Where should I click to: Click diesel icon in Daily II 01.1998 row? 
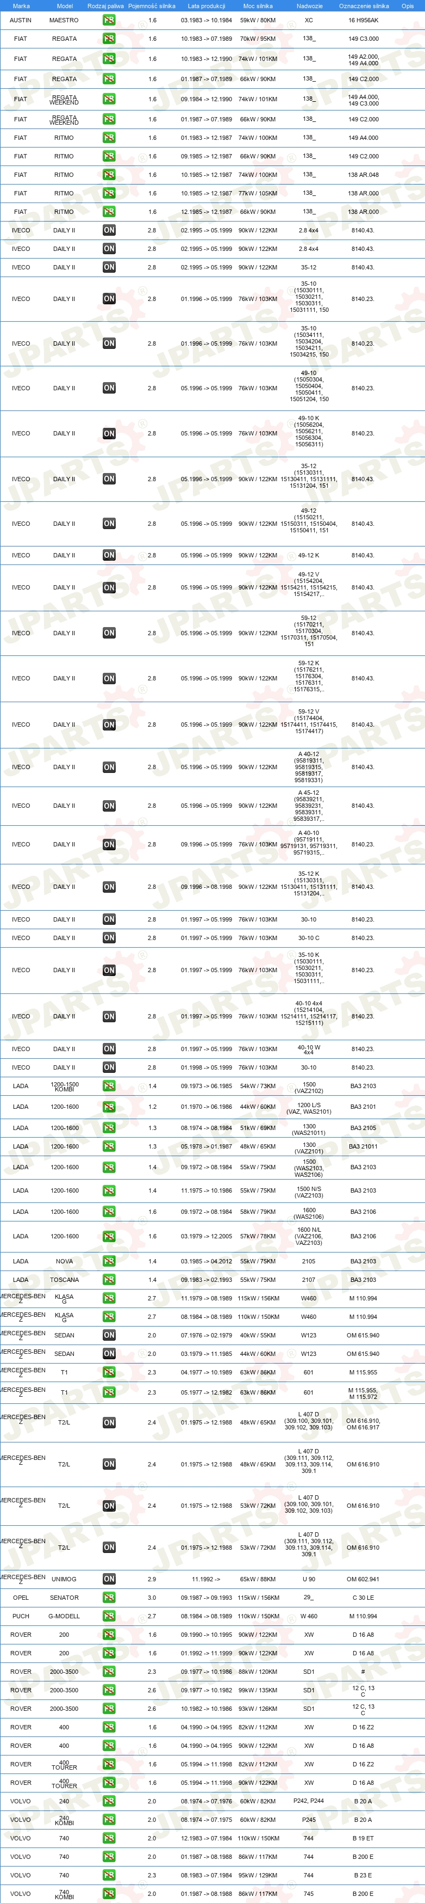point(109,1067)
